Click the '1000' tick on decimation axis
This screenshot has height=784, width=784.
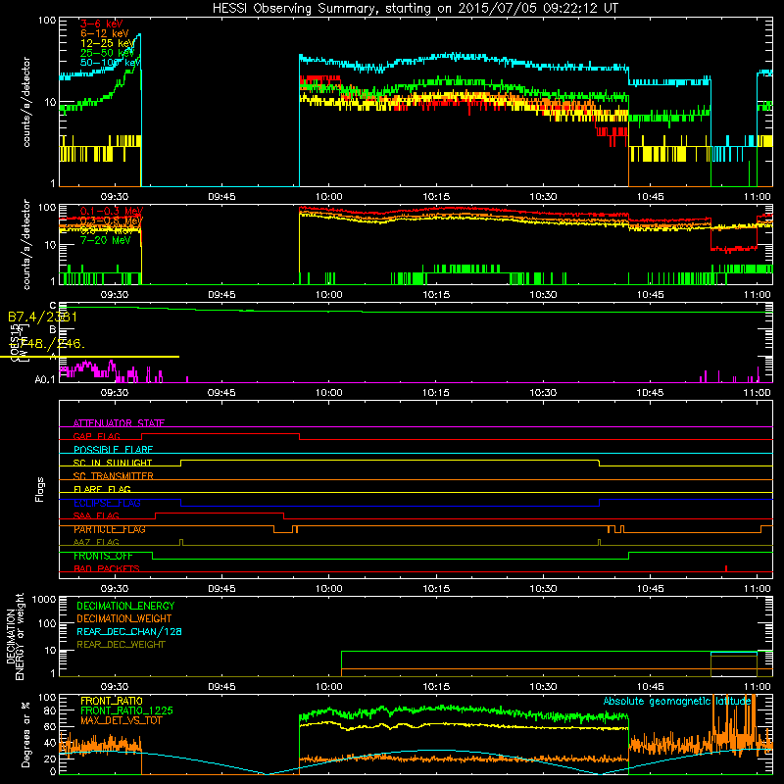click(44, 599)
